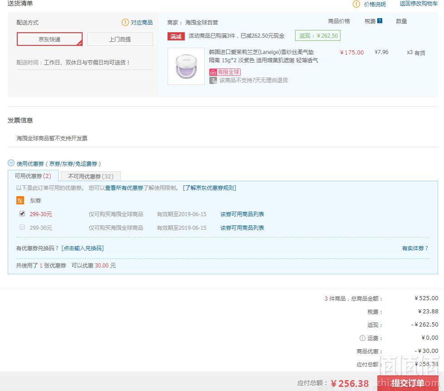Screen dimensions: 444x391
Task: Uncheck the selected 299-30元 coupon
Action: (22, 213)
